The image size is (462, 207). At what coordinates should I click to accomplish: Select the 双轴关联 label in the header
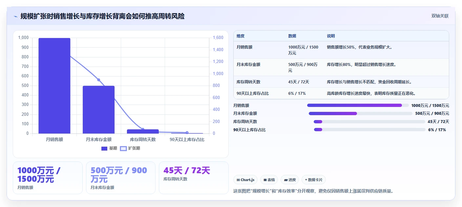[x=440, y=16]
